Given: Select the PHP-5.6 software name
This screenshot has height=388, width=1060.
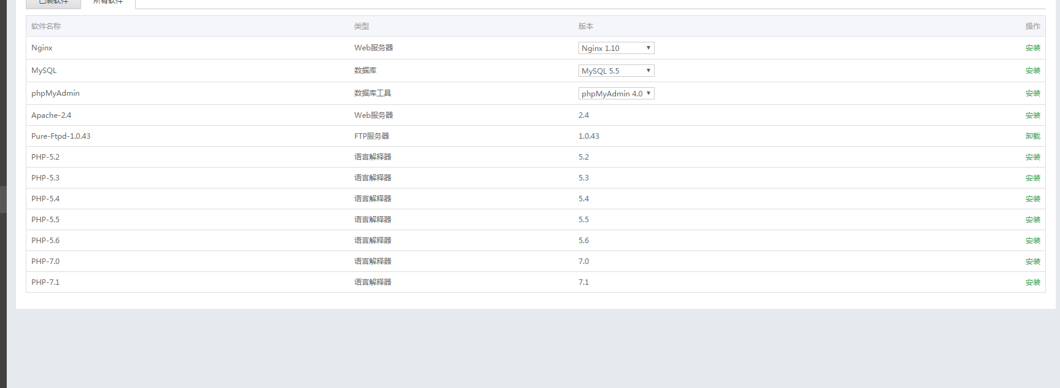Looking at the screenshot, I should click(45, 241).
